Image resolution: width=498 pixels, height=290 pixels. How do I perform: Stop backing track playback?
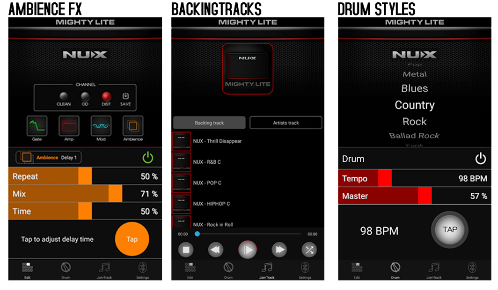point(186,250)
